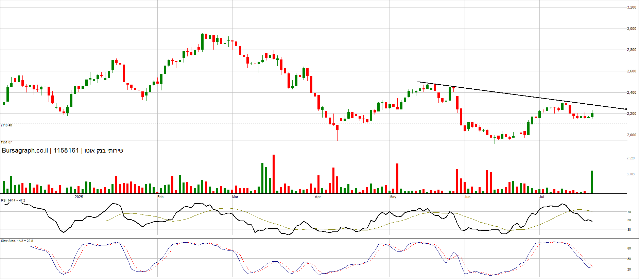Click the 2,400 price axis label
This screenshot has width=639, height=279.
(632, 92)
